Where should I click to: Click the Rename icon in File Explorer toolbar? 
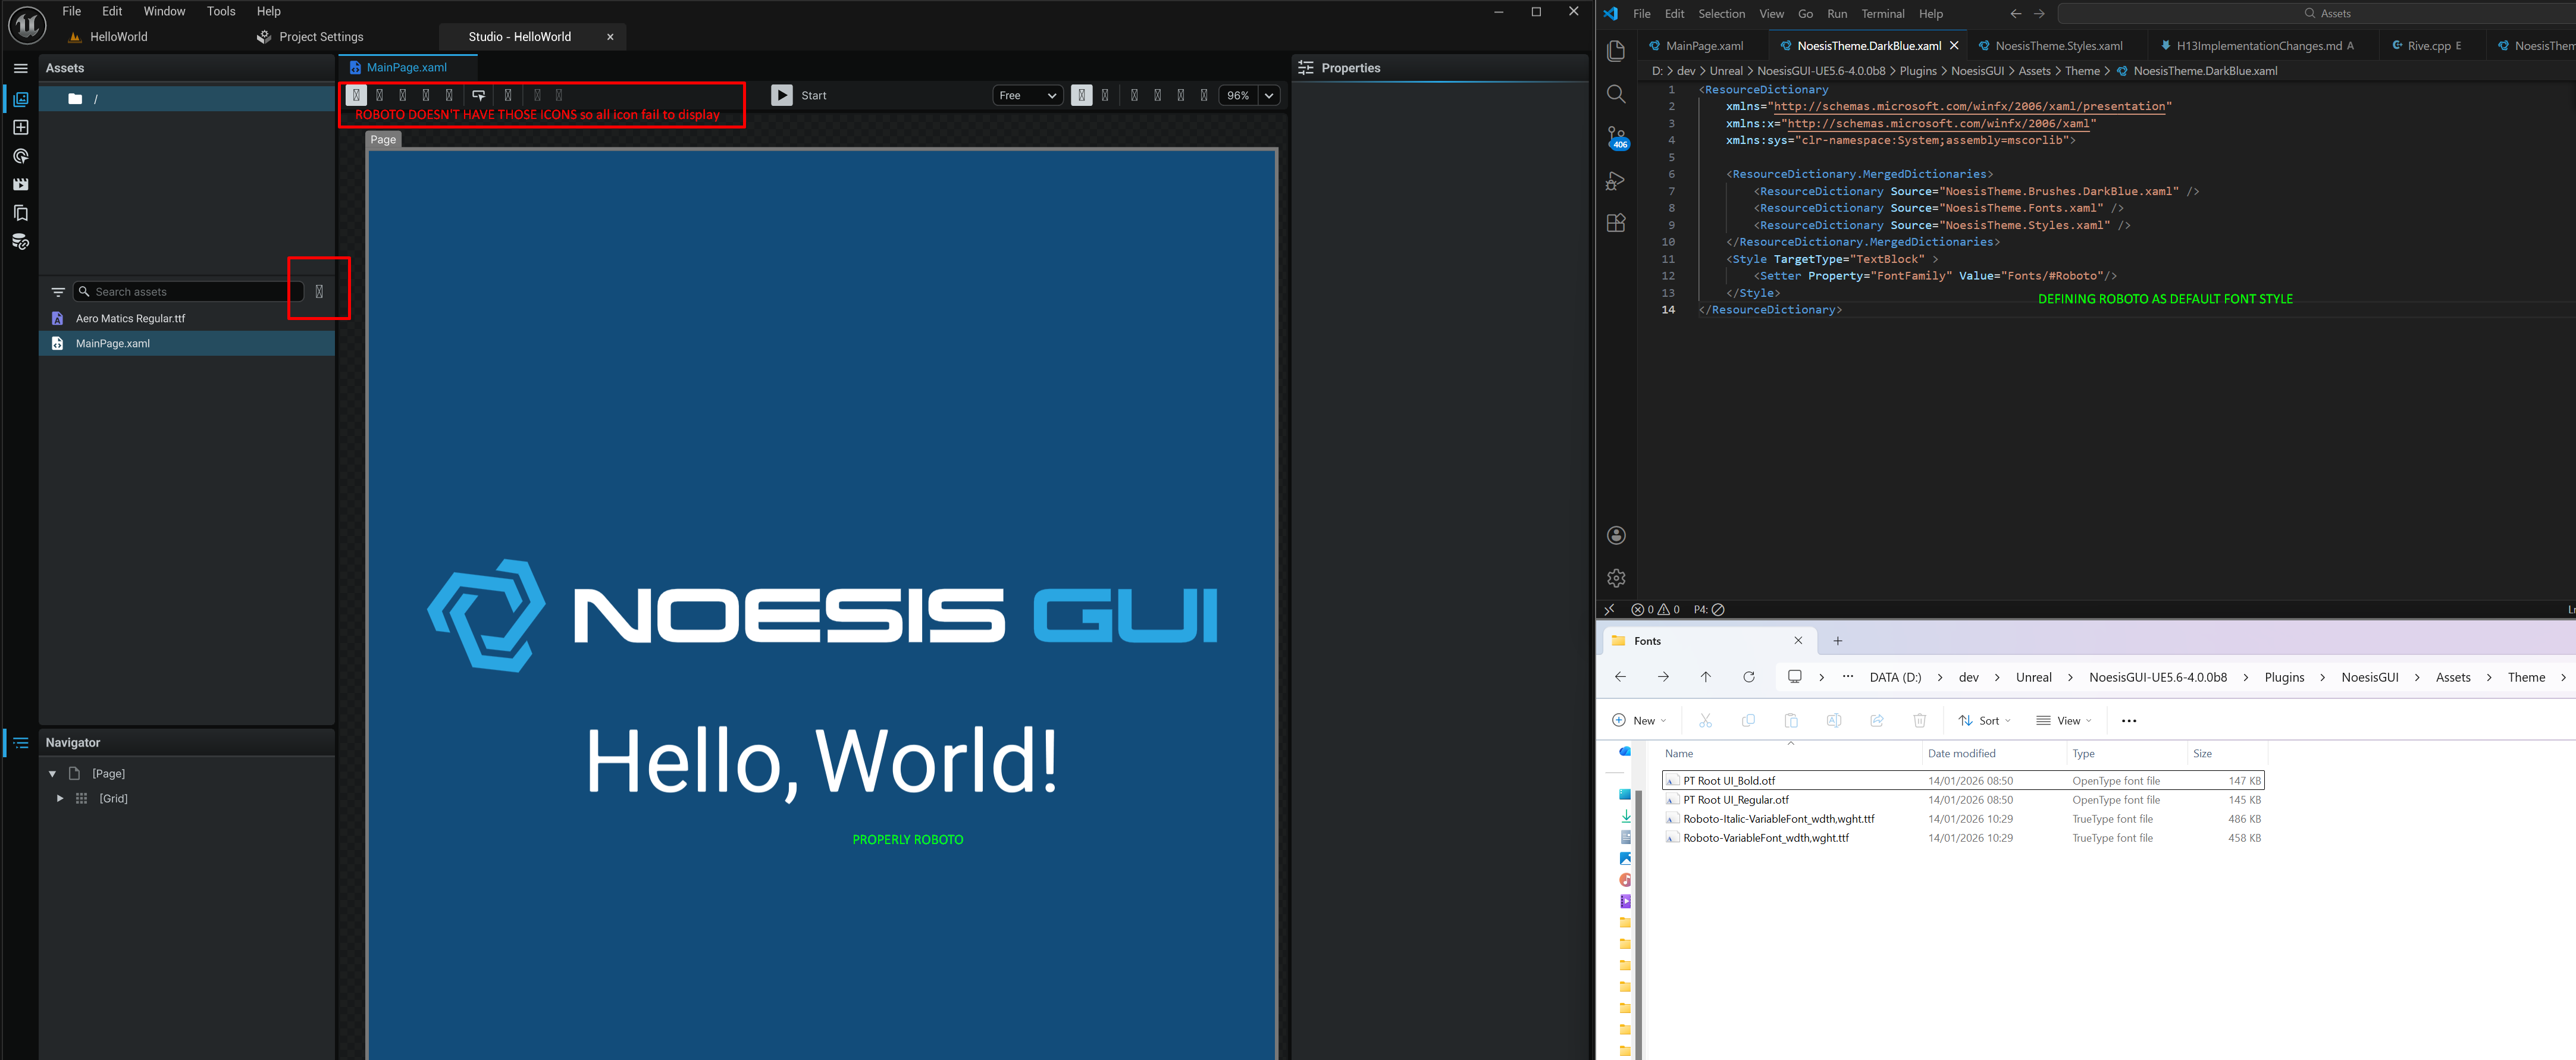click(x=1833, y=720)
